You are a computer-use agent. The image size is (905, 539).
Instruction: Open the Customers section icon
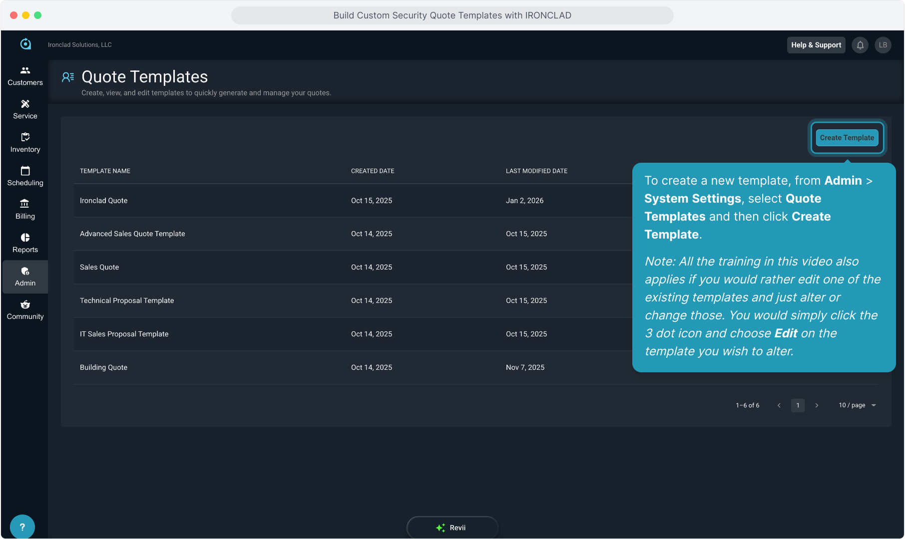(x=25, y=71)
